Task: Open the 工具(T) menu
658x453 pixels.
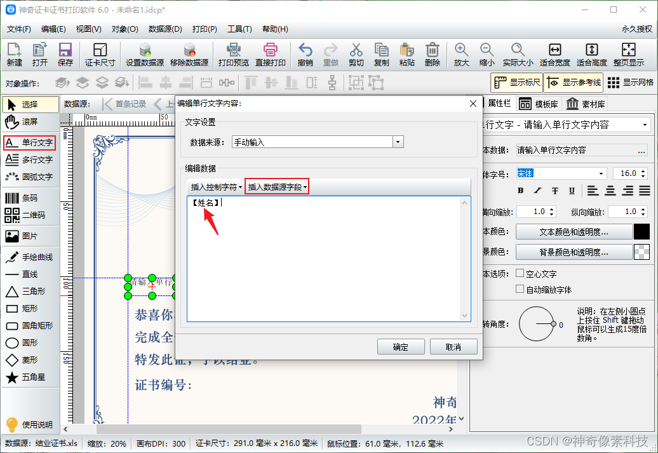Action: point(239,29)
